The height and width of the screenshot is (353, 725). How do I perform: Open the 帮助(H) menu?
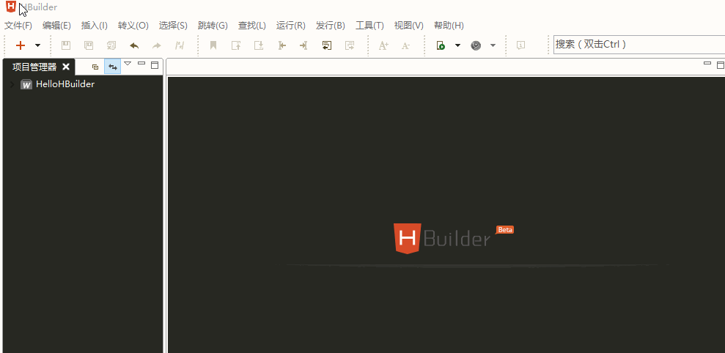(x=449, y=26)
